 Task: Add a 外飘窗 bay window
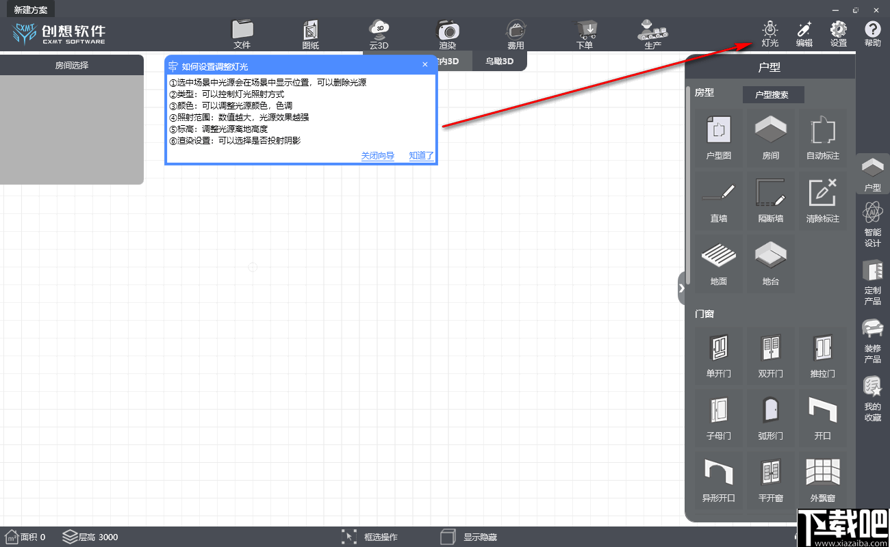[823, 480]
